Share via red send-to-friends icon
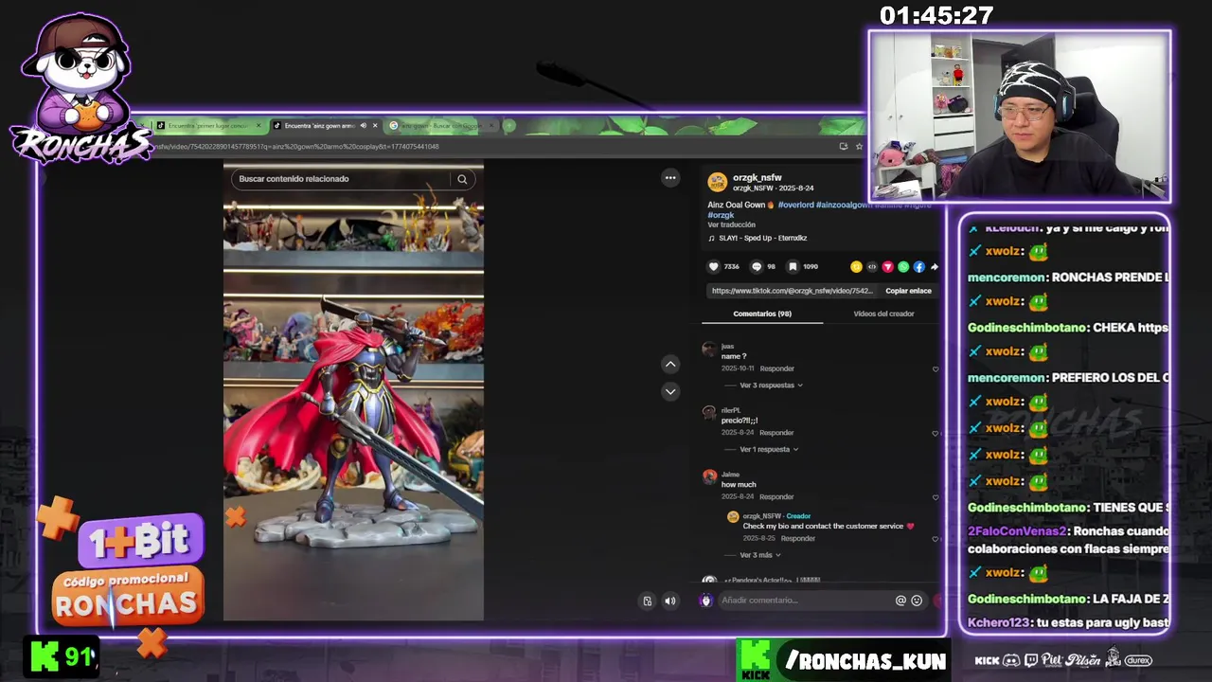Viewport: 1212px width, 682px height. [887, 267]
